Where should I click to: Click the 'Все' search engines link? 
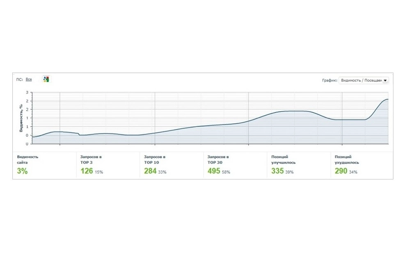29,79
